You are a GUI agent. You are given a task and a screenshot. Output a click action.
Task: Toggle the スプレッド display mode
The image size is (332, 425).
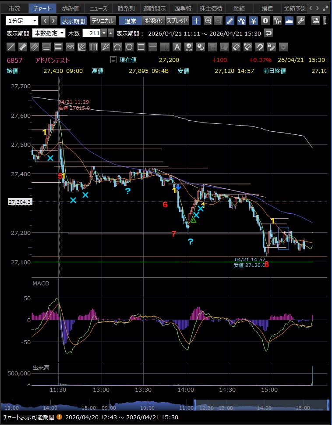(x=178, y=21)
